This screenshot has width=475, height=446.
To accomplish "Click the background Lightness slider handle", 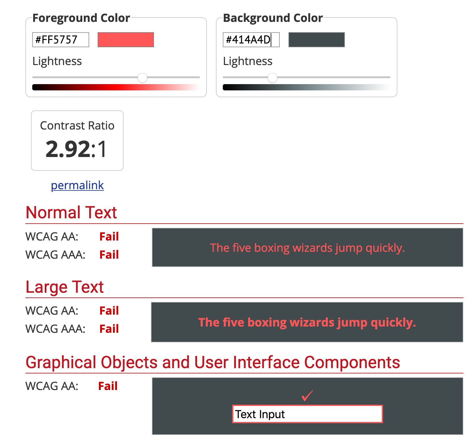I will pyautogui.click(x=272, y=78).
